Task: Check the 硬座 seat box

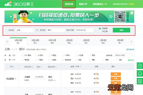Action: tap(103, 60)
